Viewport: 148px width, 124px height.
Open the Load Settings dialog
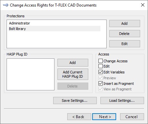[x=122, y=101]
